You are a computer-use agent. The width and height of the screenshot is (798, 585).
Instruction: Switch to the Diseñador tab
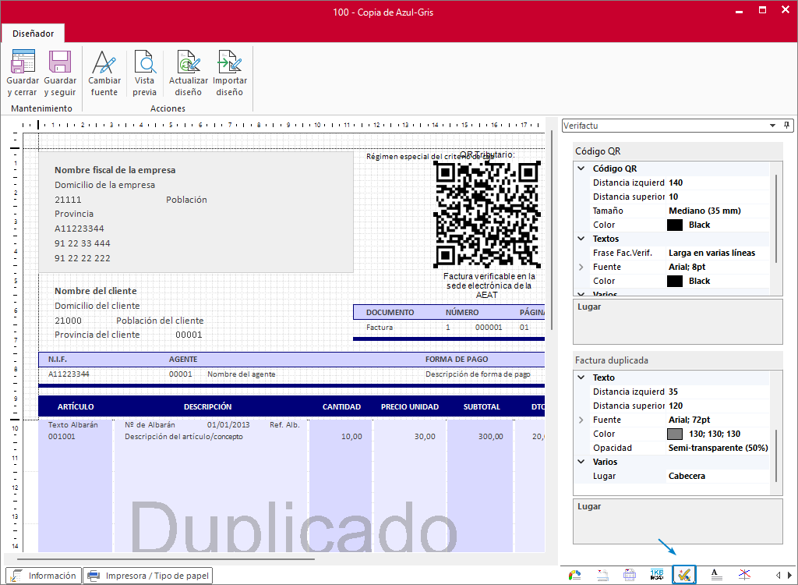click(x=32, y=34)
